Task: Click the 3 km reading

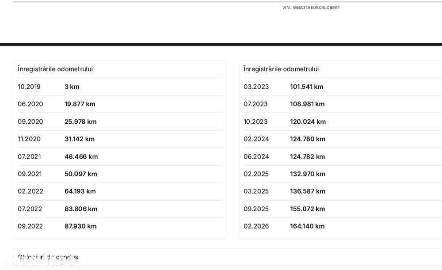Action: (72, 87)
